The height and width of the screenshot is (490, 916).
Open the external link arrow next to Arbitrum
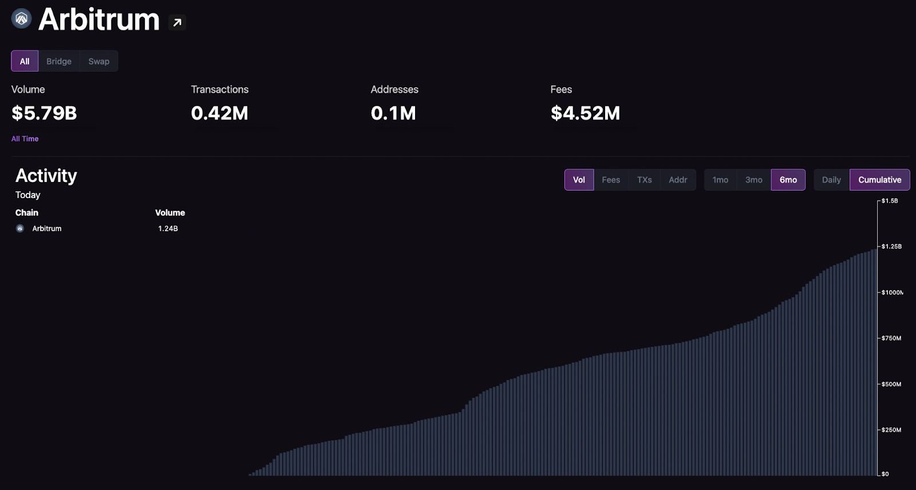pos(177,22)
